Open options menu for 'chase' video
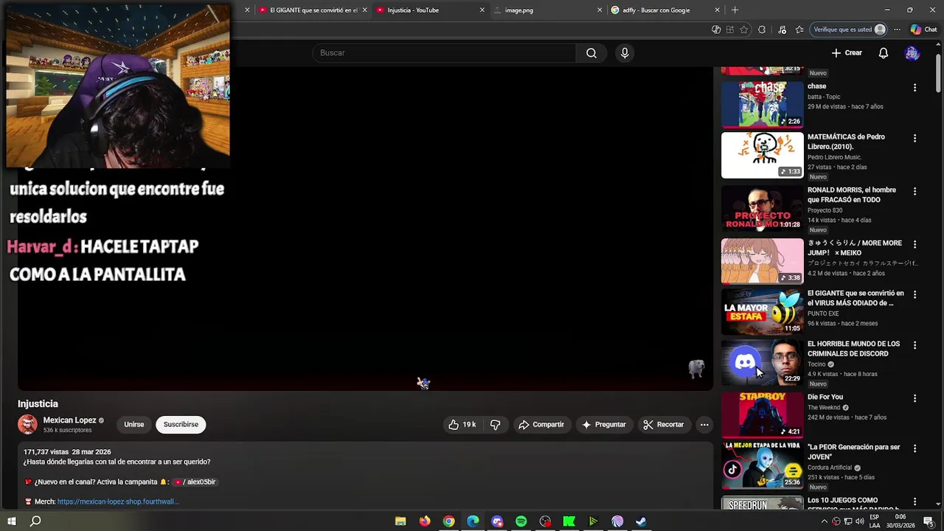Screen dimensions: 944x531 [x=914, y=88]
